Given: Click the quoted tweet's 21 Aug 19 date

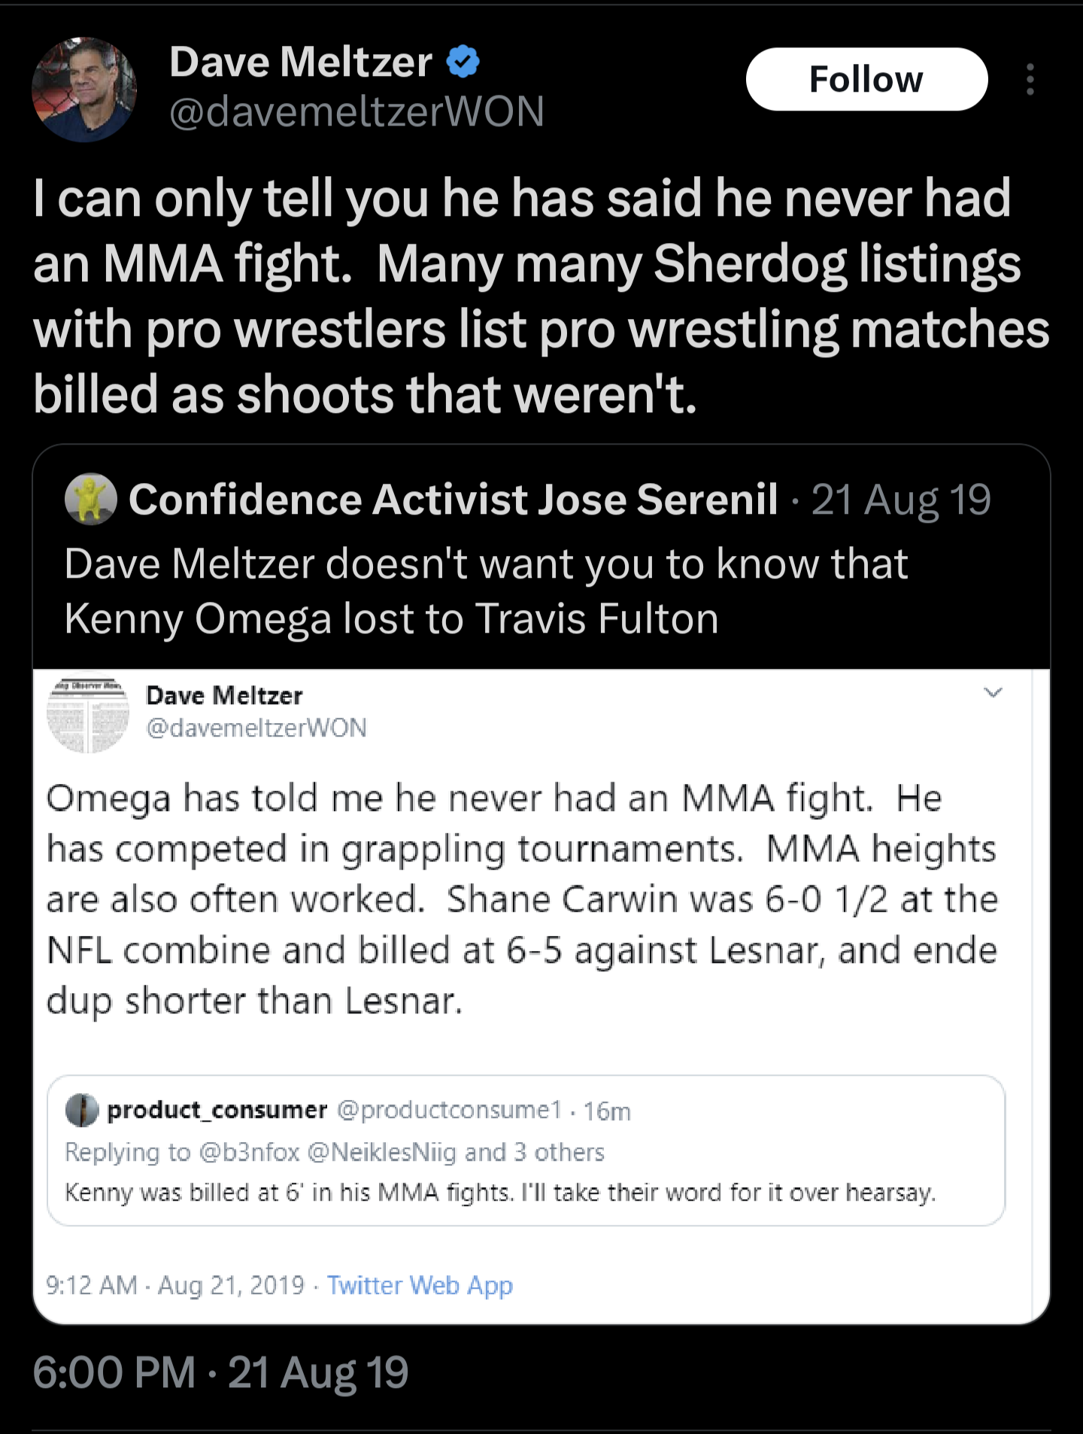Looking at the screenshot, I should (901, 500).
